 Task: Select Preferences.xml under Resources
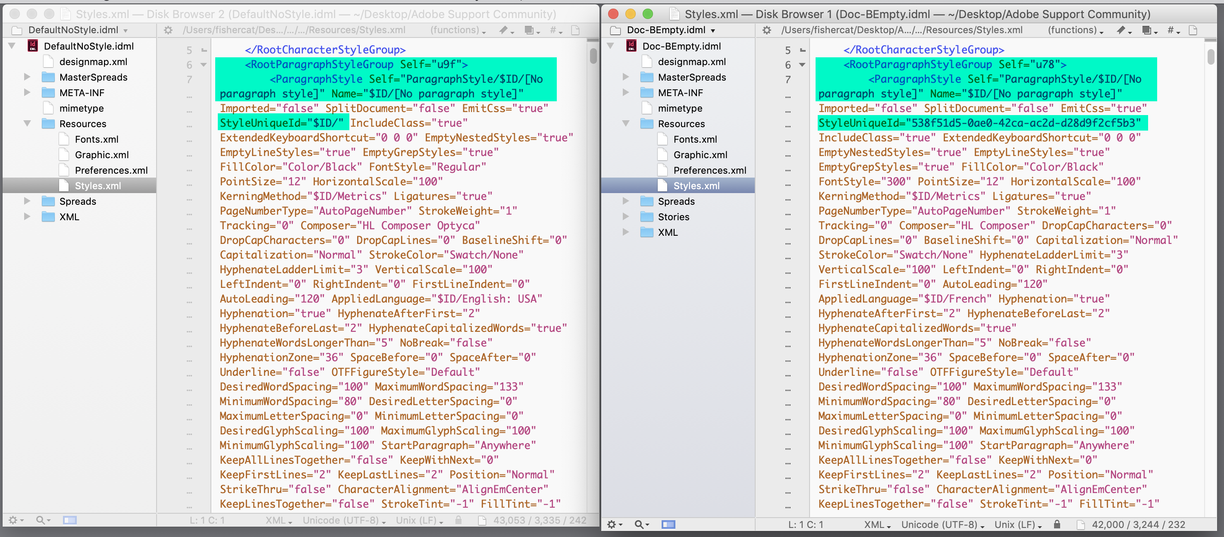click(709, 170)
